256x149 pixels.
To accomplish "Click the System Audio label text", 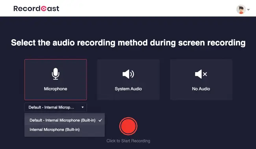I will [128, 89].
